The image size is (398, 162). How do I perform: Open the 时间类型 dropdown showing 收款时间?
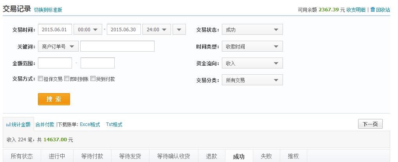252,47
